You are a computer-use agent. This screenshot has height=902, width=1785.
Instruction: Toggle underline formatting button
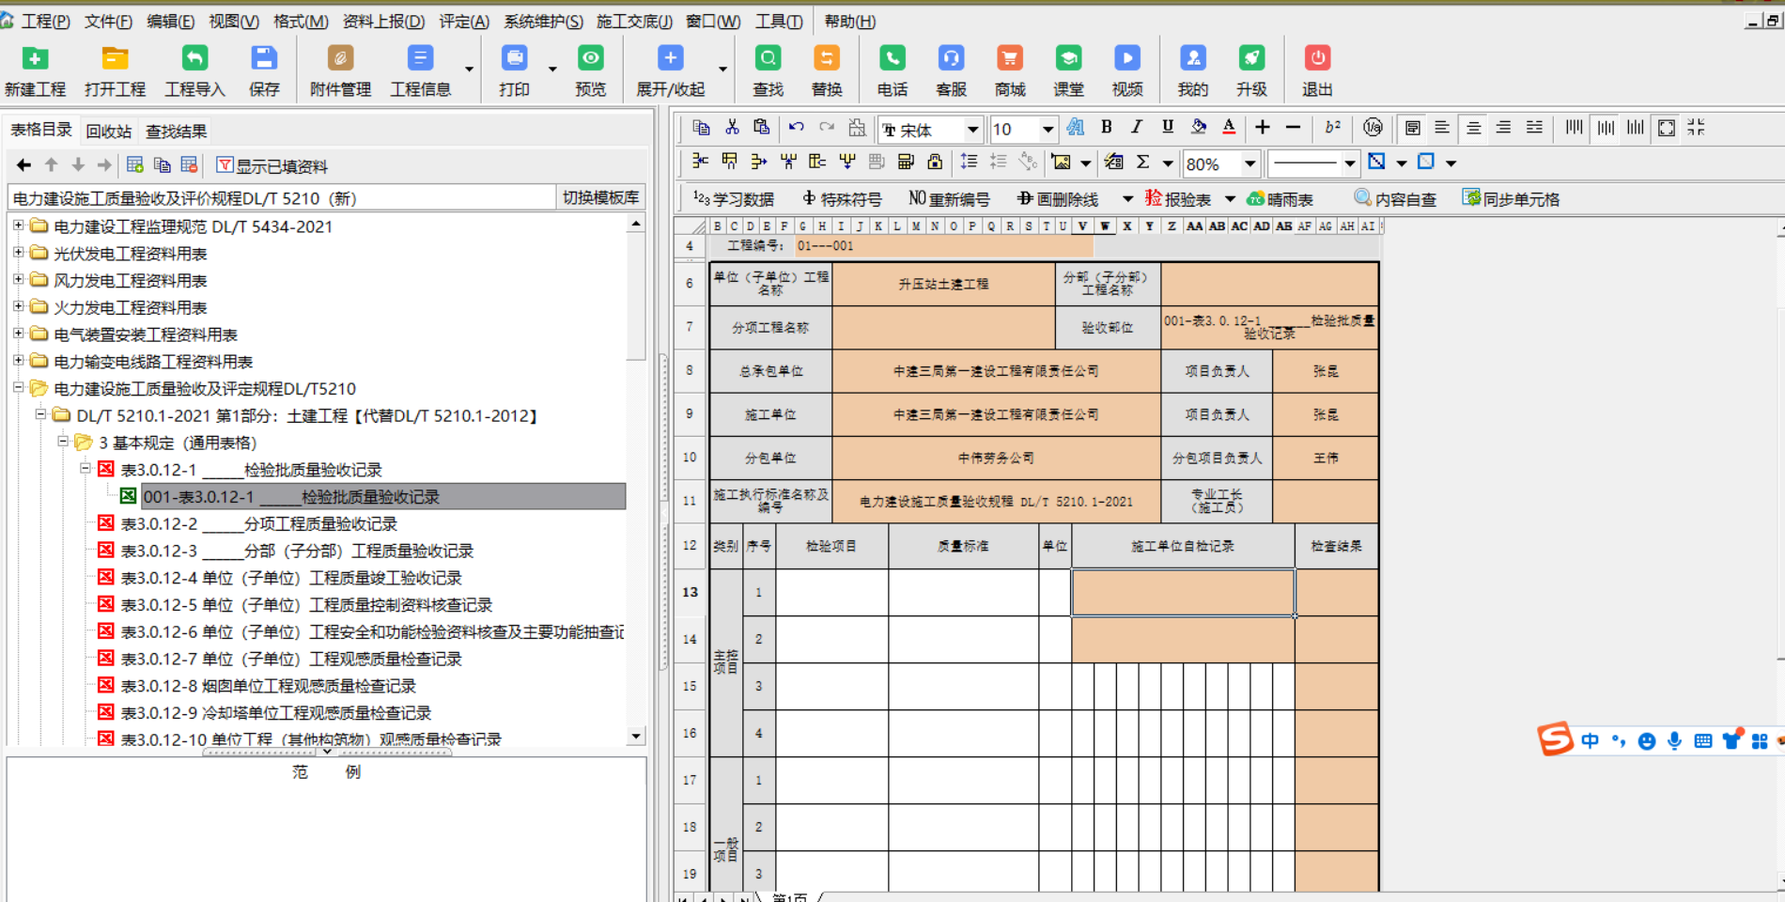click(x=1168, y=127)
